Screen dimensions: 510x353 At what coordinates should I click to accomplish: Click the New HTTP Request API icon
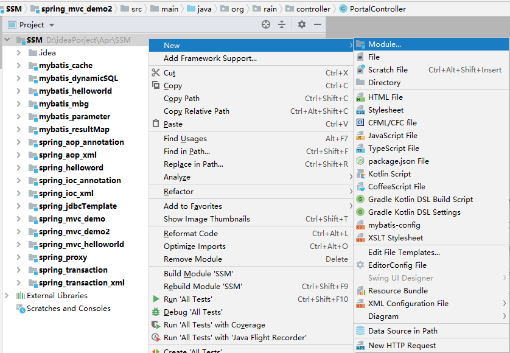pyautogui.click(x=360, y=345)
